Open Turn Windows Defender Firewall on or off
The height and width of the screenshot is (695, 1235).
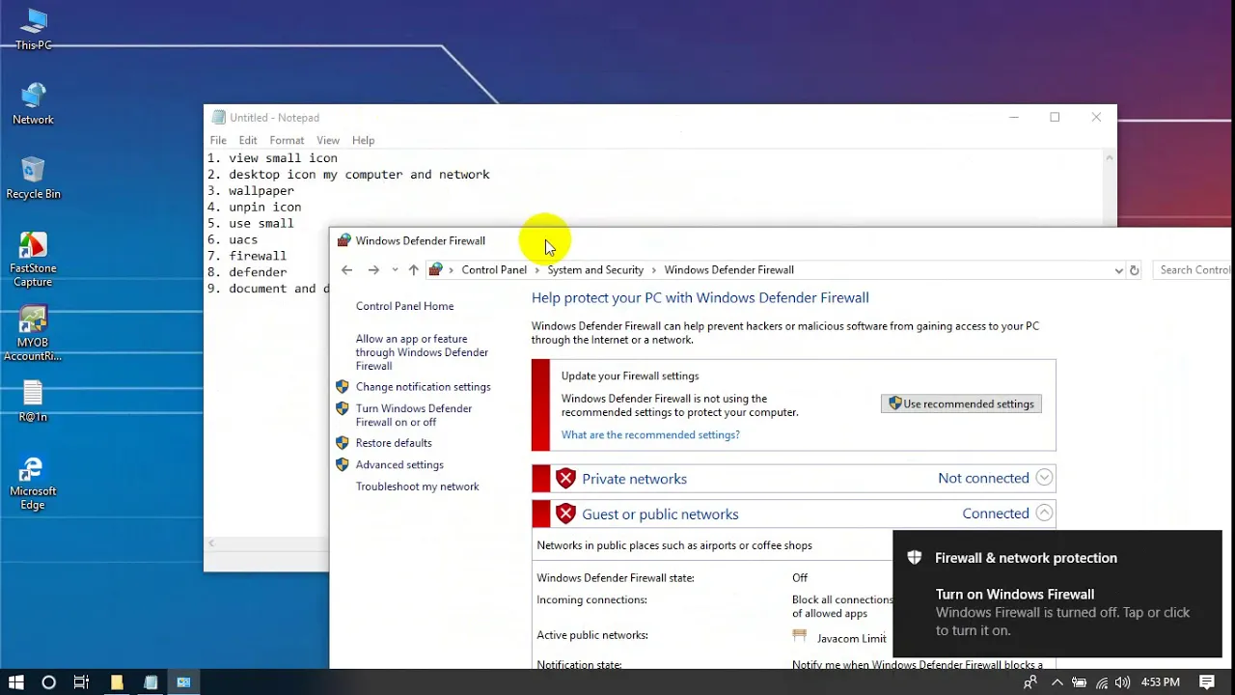tap(413, 415)
